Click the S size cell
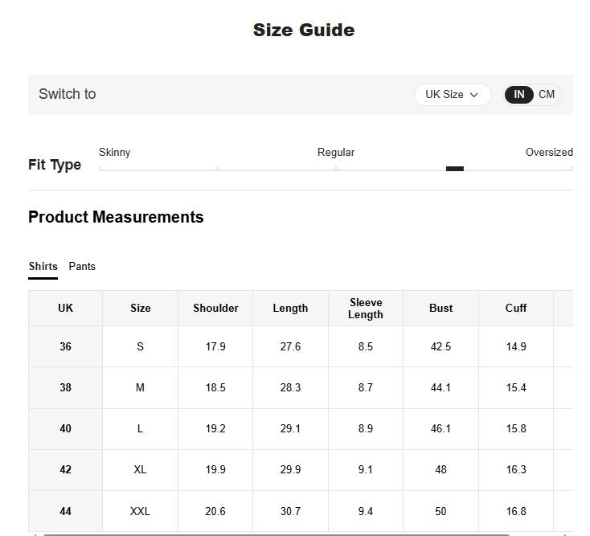Screen dimensions: 590x536 (x=141, y=346)
